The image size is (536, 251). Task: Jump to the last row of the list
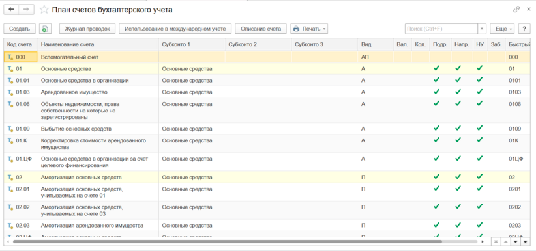click(x=525, y=241)
